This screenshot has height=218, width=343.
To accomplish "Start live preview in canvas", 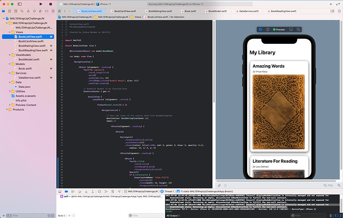I will tap(260, 29).
